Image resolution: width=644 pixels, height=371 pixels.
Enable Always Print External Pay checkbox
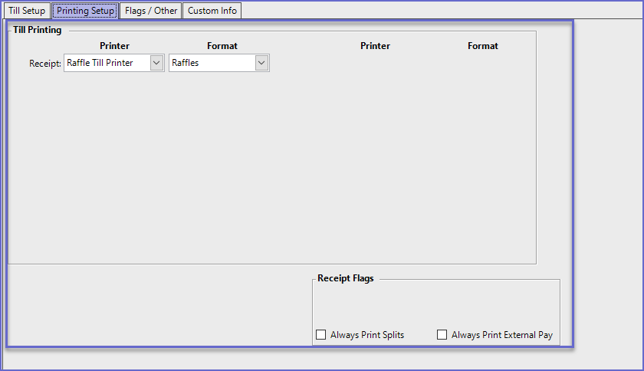point(442,334)
